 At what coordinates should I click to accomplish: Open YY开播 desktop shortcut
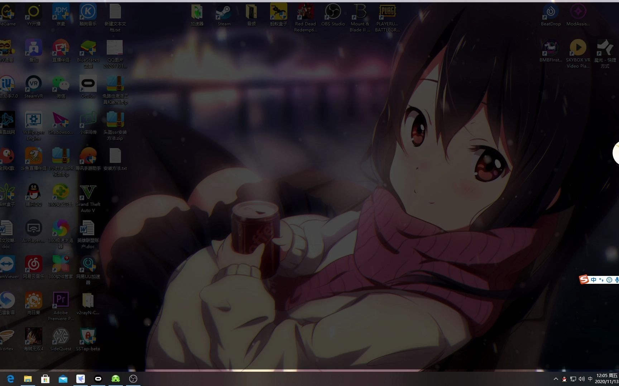34,15
